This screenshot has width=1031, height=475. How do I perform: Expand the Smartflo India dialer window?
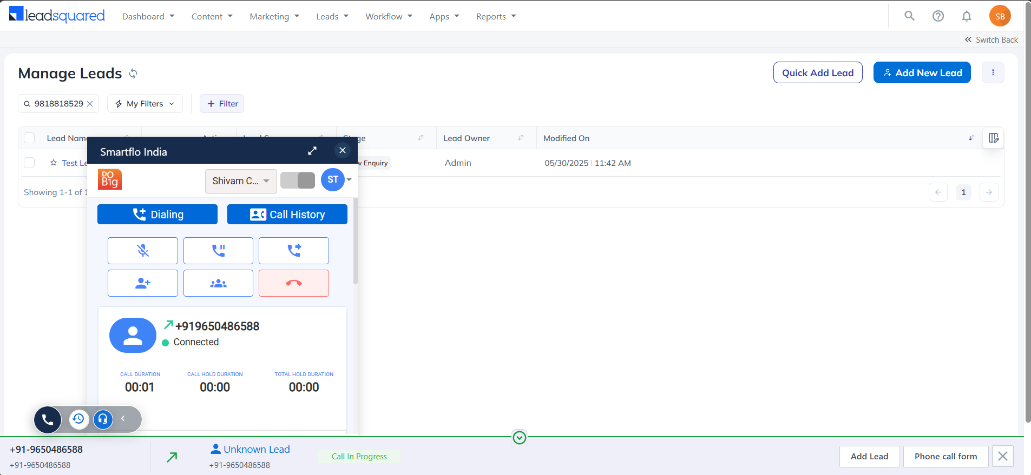coord(312,151)
